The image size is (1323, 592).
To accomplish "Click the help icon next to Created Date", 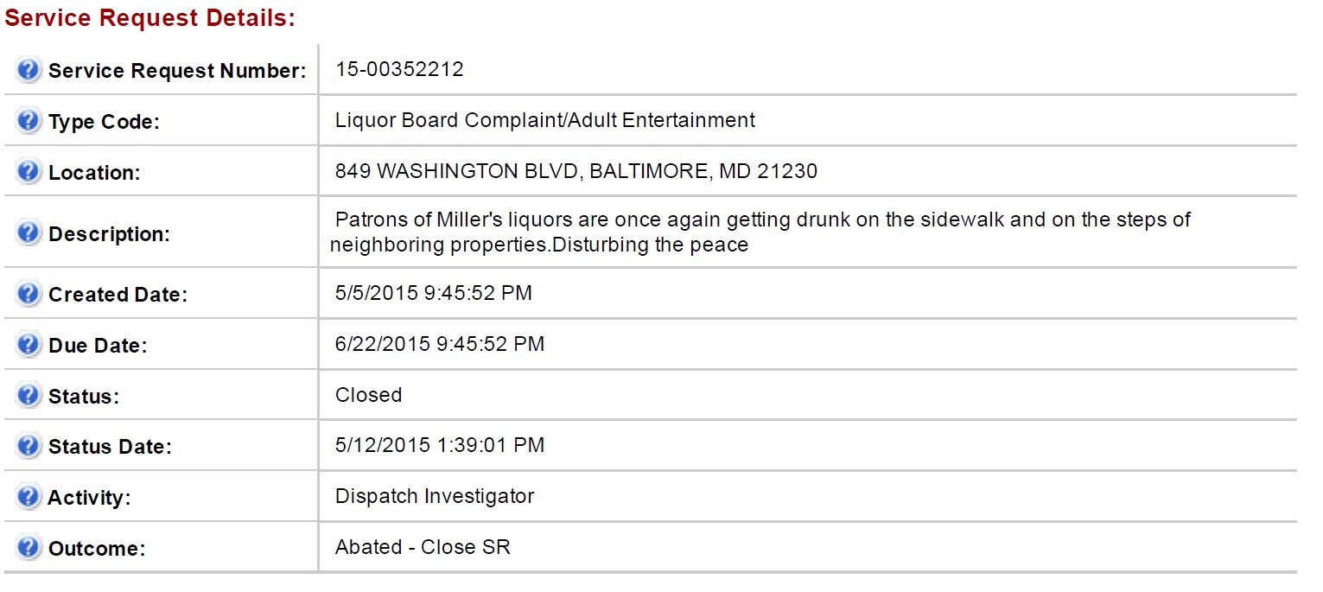I will point(29,293).
